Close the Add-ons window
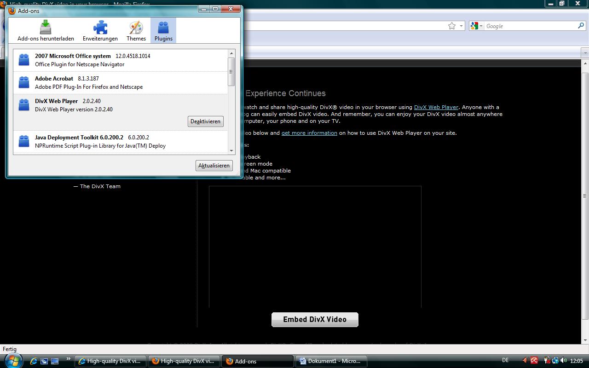The image size is (589, 368). tap(231, 9)
